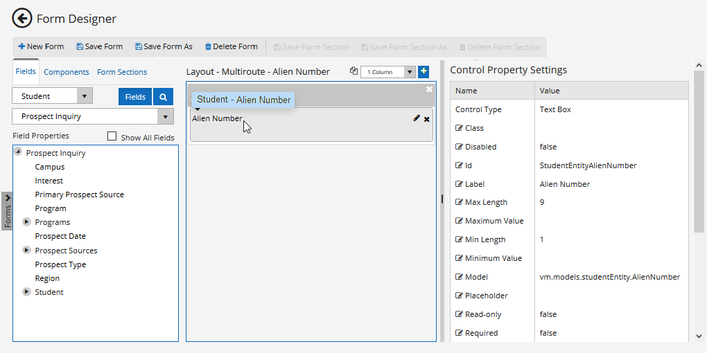Screen dimensions: 707x353
Task: Expand the Programs tree node
Action: [27, 222]
